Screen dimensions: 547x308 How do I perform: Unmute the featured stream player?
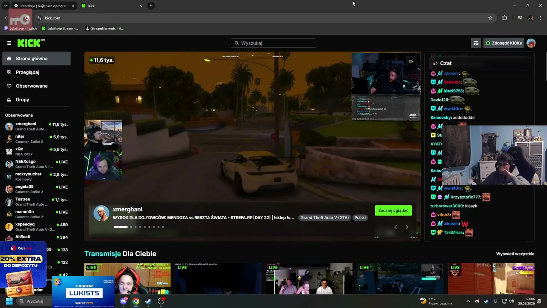[x=411, y=61]
